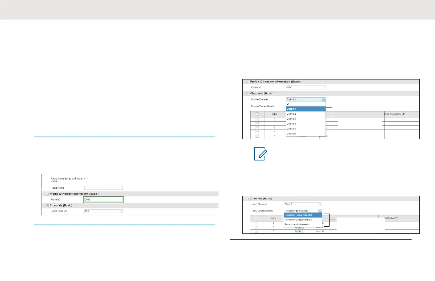
Task: Collapse Channels (Basic) above the Home Channel Mode list
Action: [x=248, y=199]
